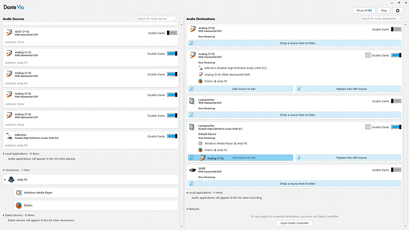Screen dimensions: 409x230
Task: Click the Mute All button
Action: 364,11
